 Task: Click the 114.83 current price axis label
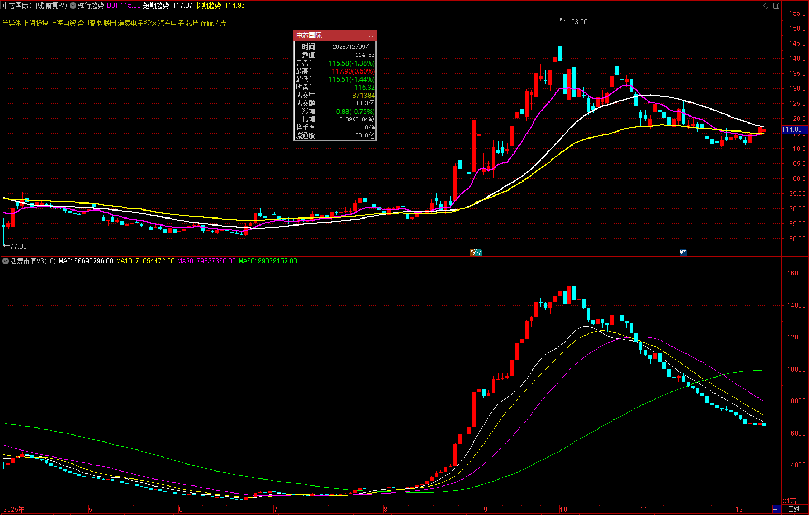pos(792,129)
